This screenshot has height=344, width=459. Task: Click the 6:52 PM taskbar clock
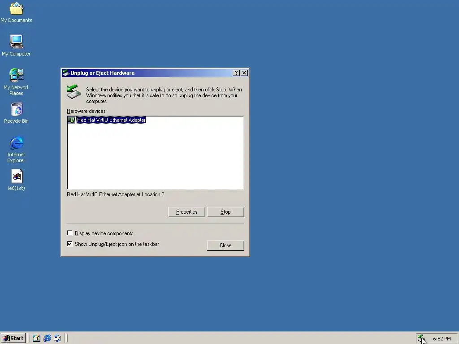click(x=442, y=339)
